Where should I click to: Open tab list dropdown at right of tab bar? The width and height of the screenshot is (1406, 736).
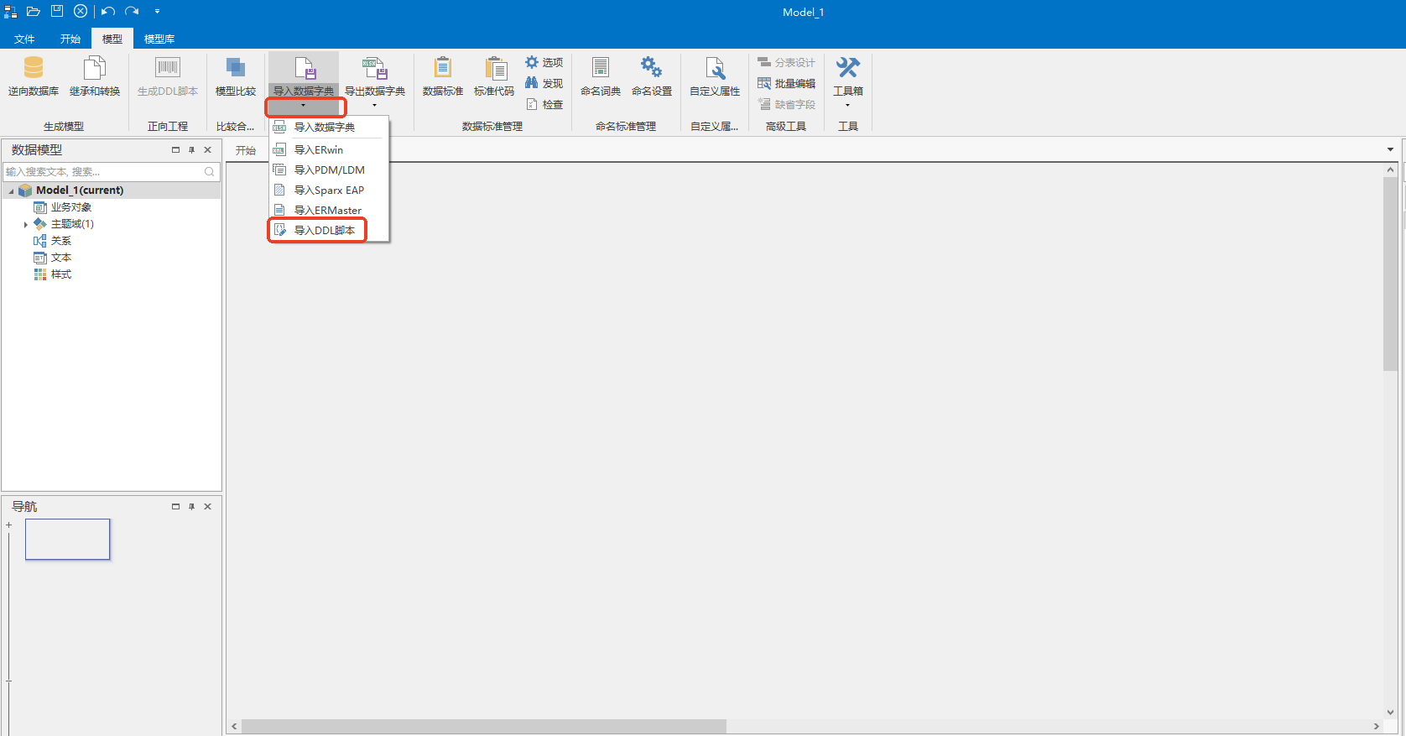(x=1390, y=149)
